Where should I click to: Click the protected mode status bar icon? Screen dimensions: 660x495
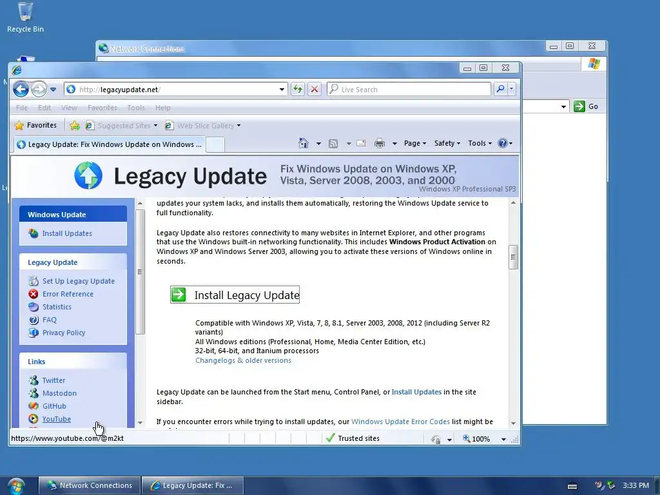436,439
